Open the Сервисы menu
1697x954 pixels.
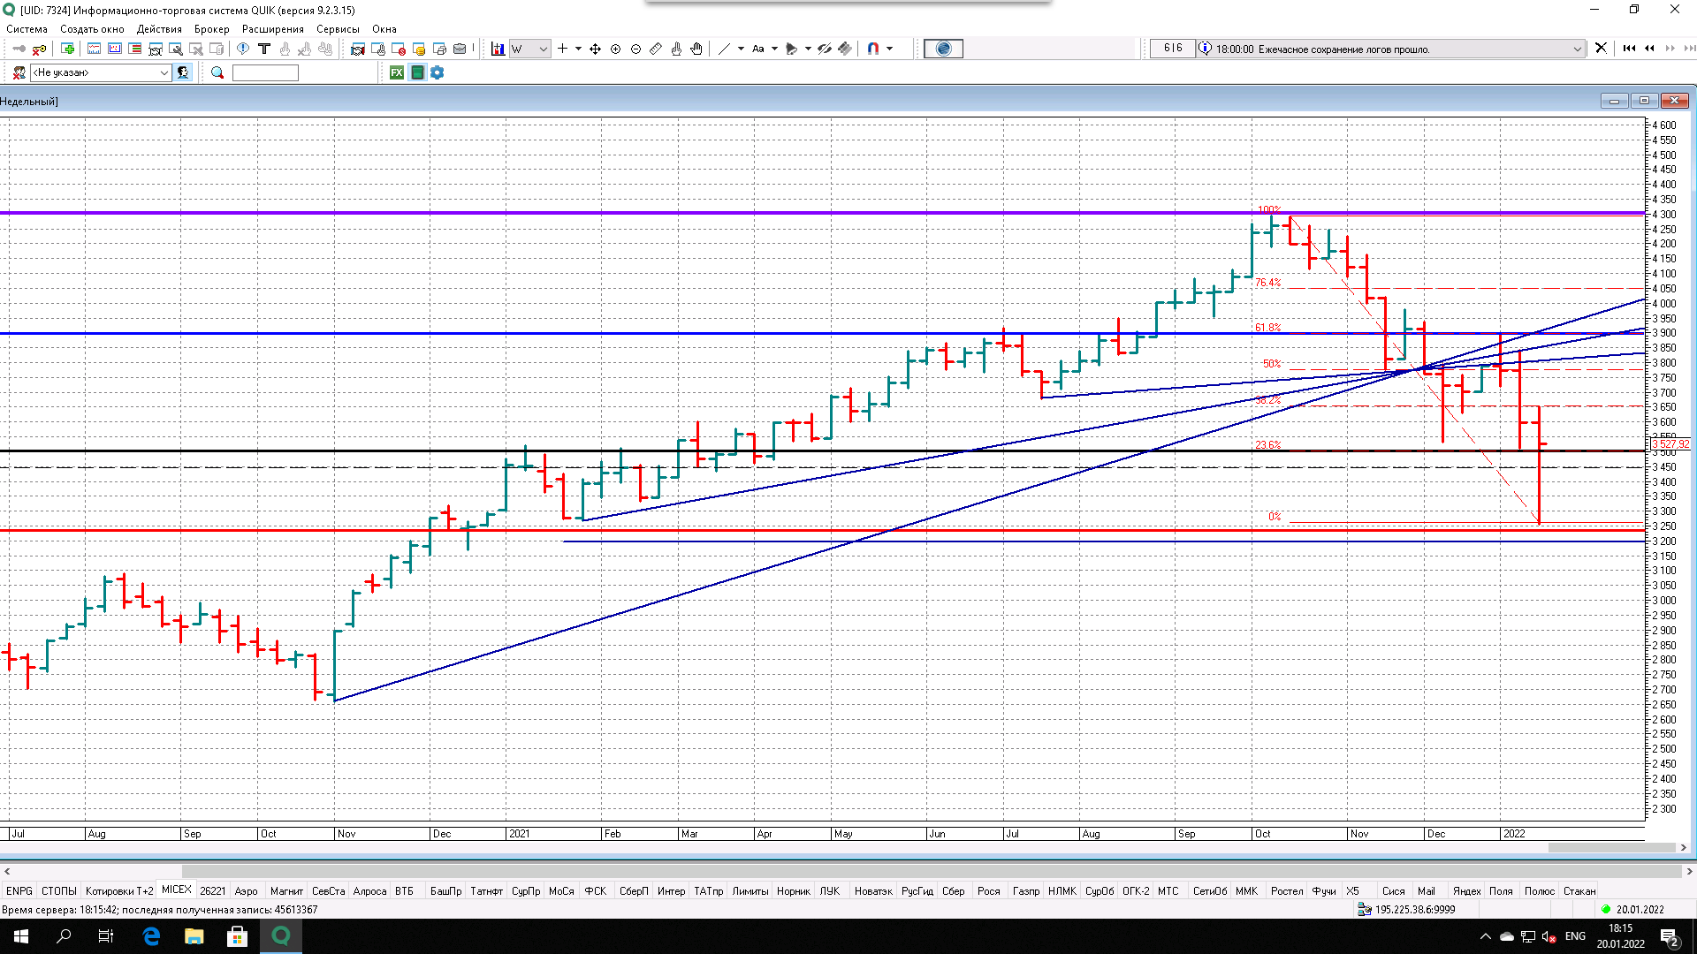tap(338, 29)
